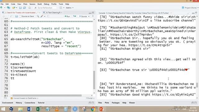This screenshot has height=112, width=199.
Task: Close the Search for Tweets script tab
Action: tap(40, 12)
